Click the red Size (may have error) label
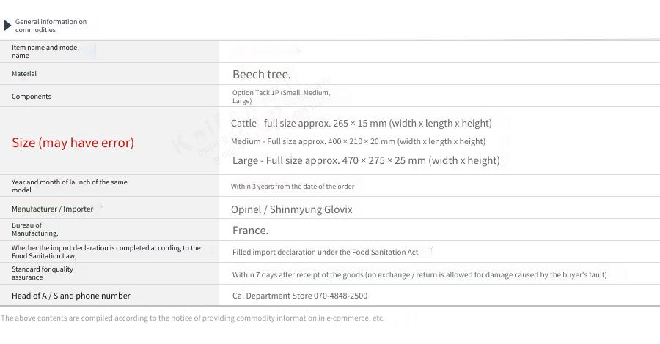This screenshot has width=660, height=344. coord(73,143)
